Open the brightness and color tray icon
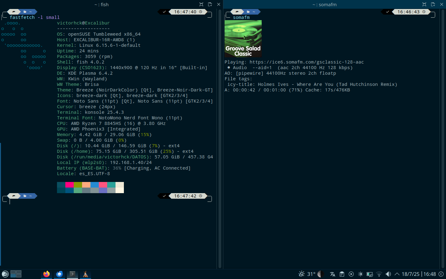The image size is (446, 279). tap(361, 274)
